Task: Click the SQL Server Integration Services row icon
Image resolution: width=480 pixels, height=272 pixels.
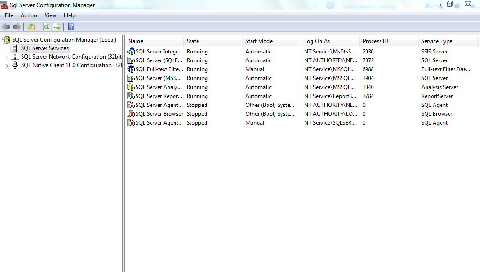Action: (131, 52)
